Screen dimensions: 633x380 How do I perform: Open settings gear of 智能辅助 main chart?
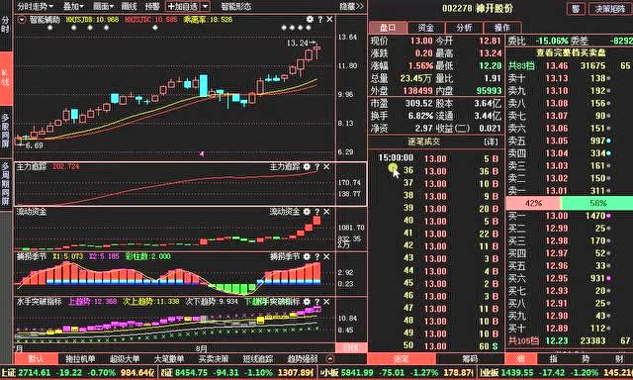(310, 20)
